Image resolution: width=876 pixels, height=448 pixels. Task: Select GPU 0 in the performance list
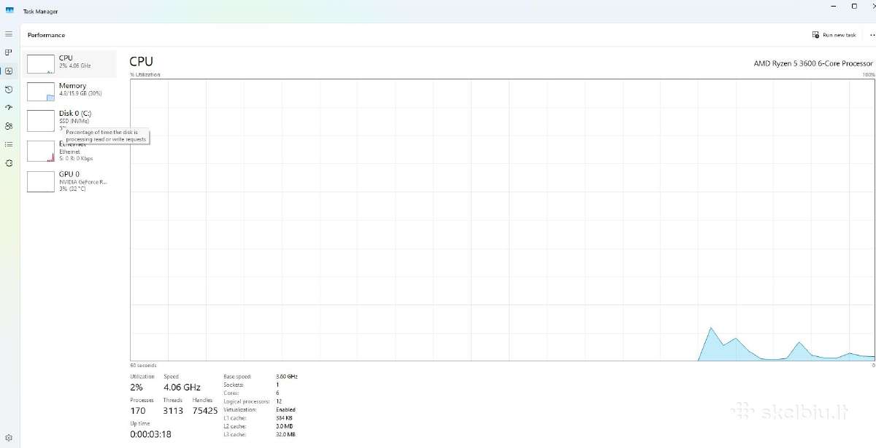[71, 181]
